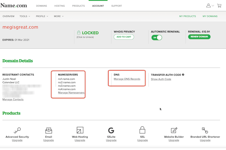226x150 pixels.
Task: Click the Name.com logo
Action: click(x=14, y=6)
